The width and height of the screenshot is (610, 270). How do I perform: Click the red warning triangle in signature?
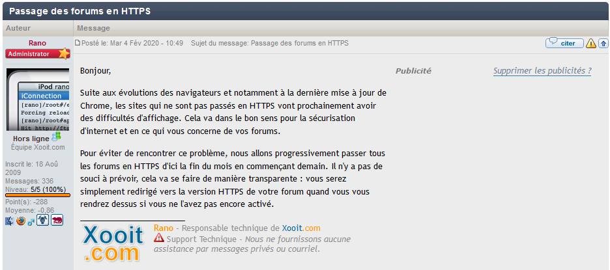click(159, 237)
